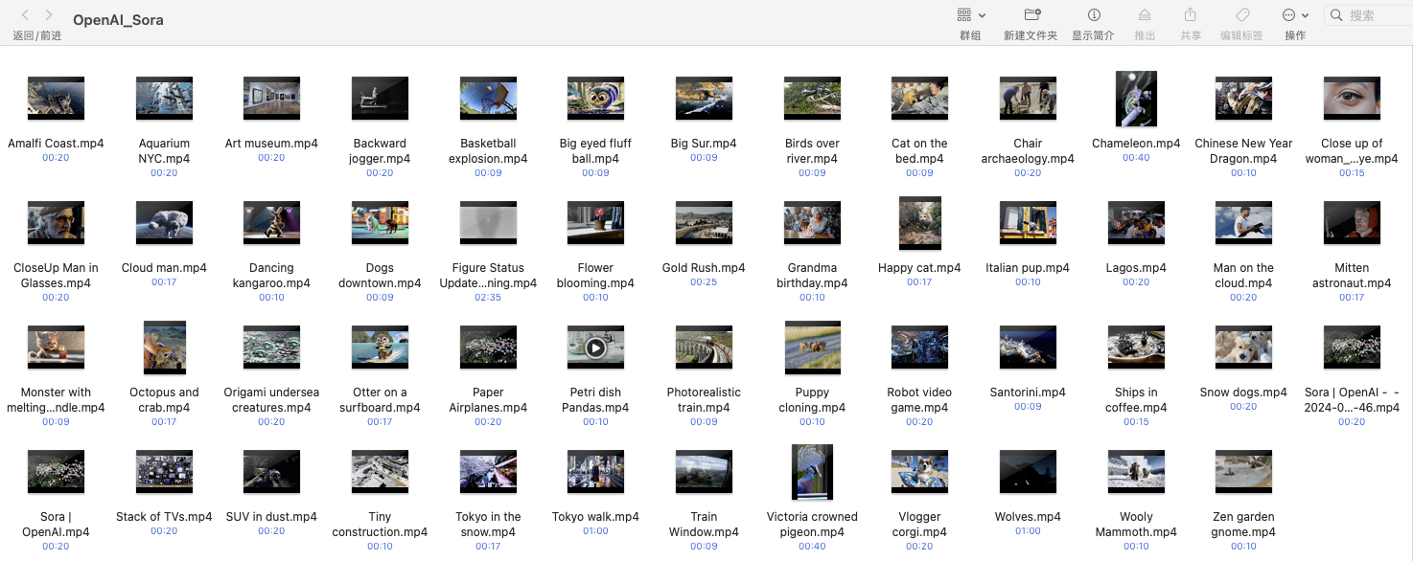Image resolution: width=1413 pixels, height=561 pixels.
Task: Expand the grouping dropdown arrow
Action: pos(983,15)
